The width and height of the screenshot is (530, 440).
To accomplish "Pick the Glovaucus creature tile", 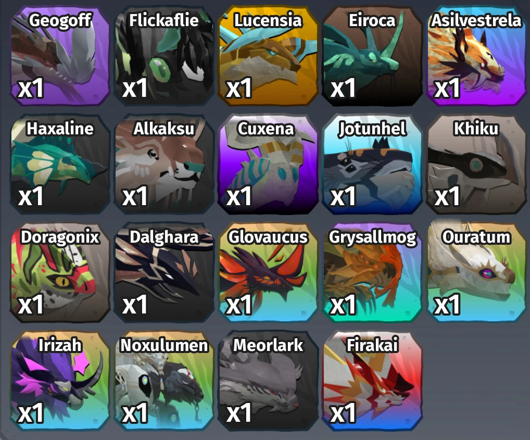I will (268, 273).
